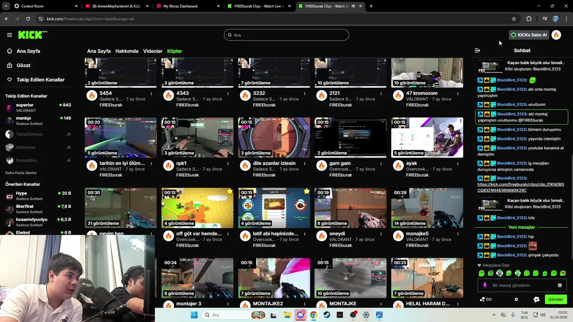Open chat settings gear icon
The width and height of the screenshot is (573, 322).
tap(516, 299)
